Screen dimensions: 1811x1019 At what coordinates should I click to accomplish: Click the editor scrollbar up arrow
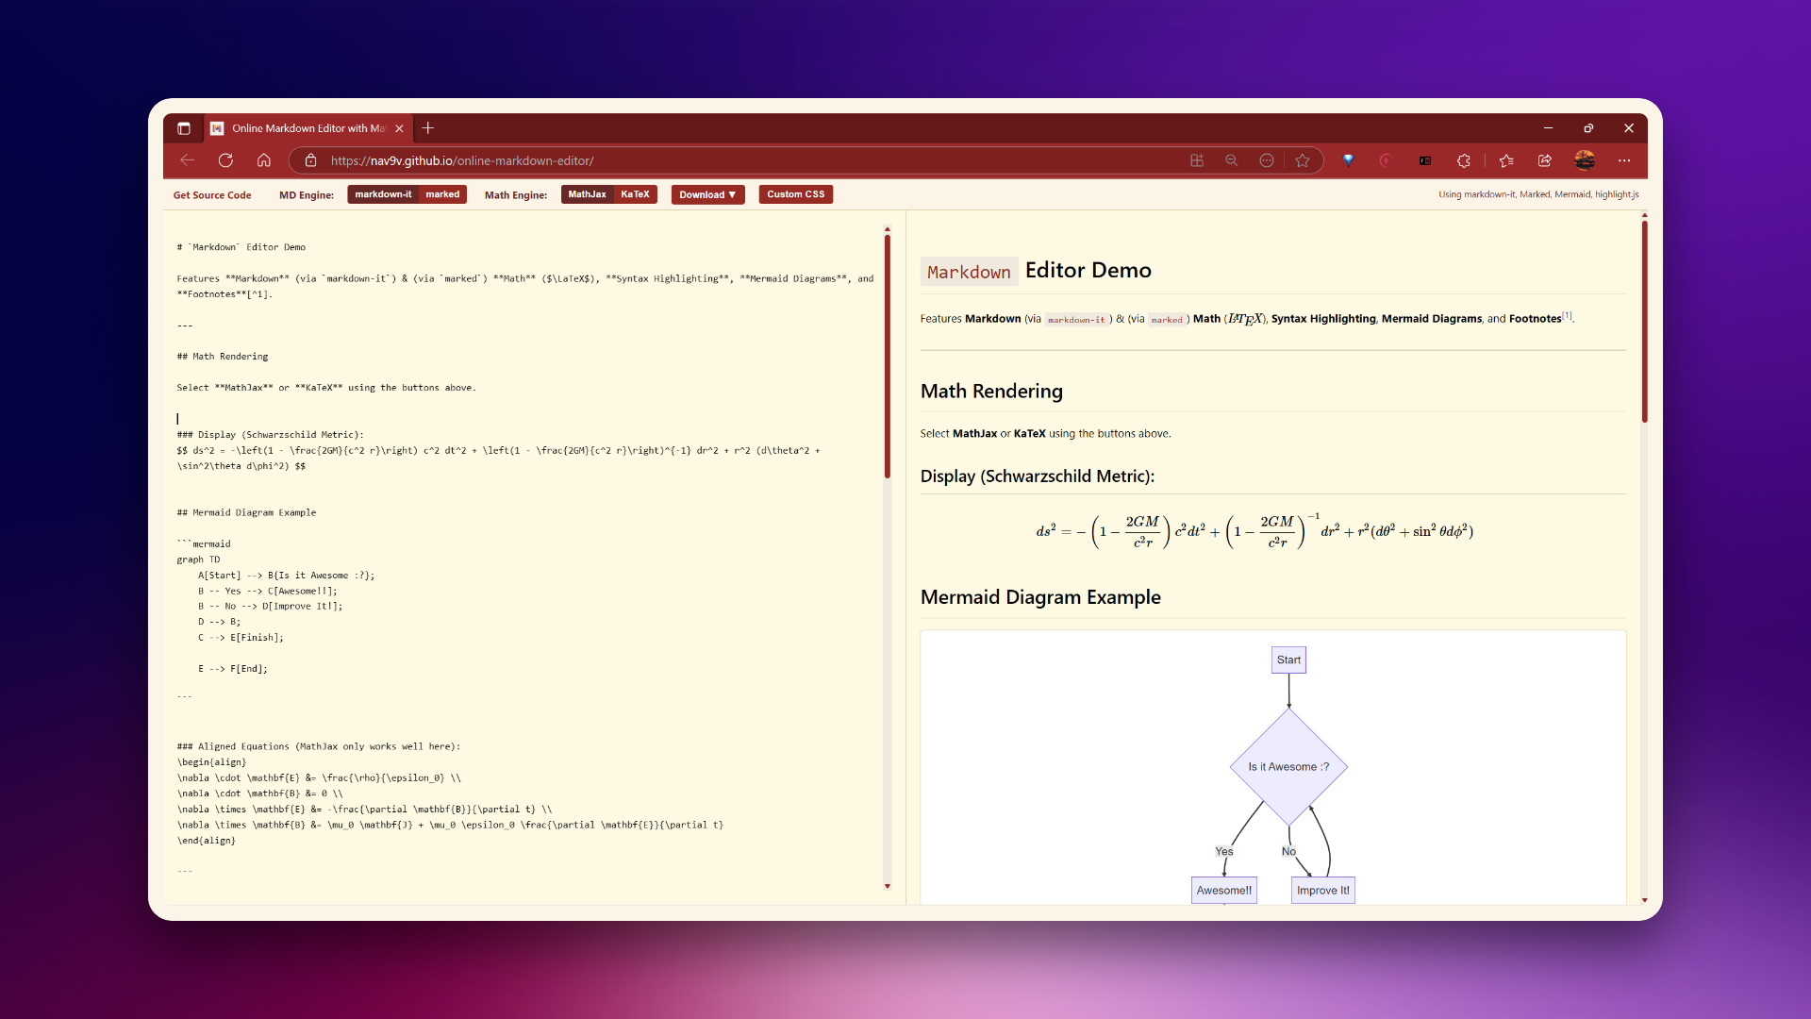888,228
